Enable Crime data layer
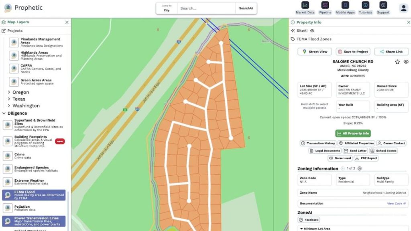The width and height of the screenshot is (411, 231). [x=34, y=156]
